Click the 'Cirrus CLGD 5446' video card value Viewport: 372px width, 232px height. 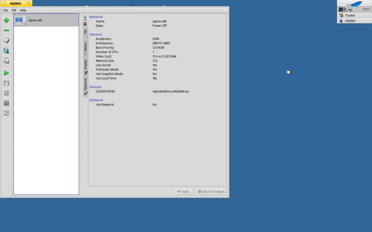[164, 56]
